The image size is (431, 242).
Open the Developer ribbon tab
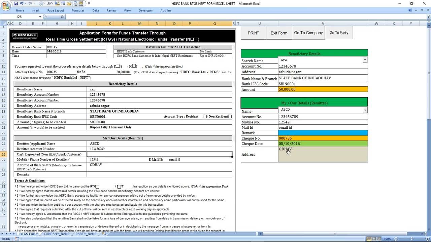pos(146,10)
